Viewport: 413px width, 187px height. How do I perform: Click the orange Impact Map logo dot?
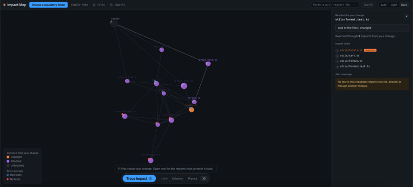tap(4, 5)
